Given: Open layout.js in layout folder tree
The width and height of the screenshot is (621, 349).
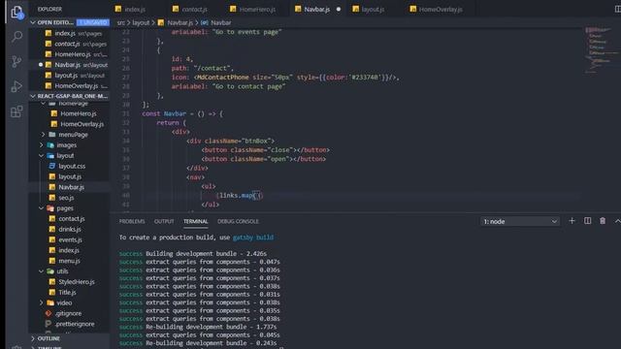Looking at the screenshot, I should [69, 176].
